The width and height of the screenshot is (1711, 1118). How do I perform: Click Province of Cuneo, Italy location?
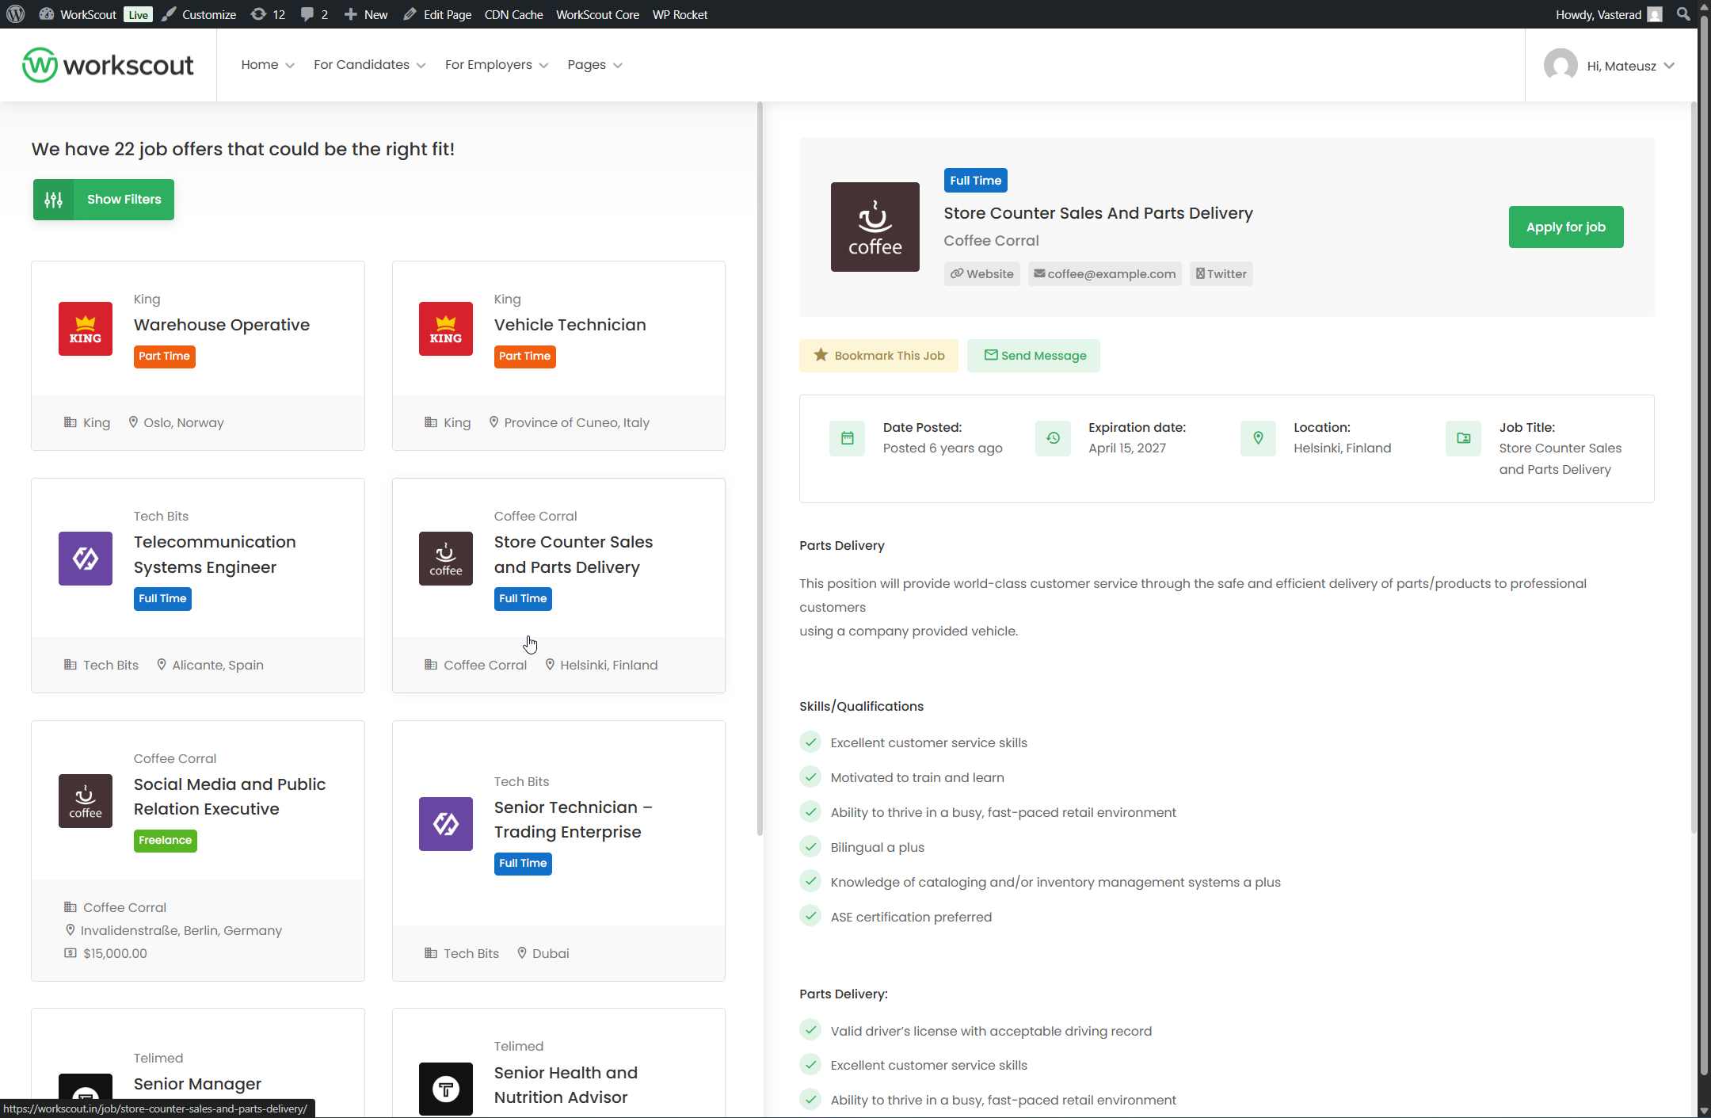tap(577, 423)
